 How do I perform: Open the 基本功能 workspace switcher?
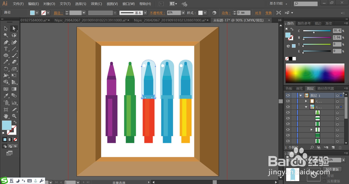pos(278,3)
